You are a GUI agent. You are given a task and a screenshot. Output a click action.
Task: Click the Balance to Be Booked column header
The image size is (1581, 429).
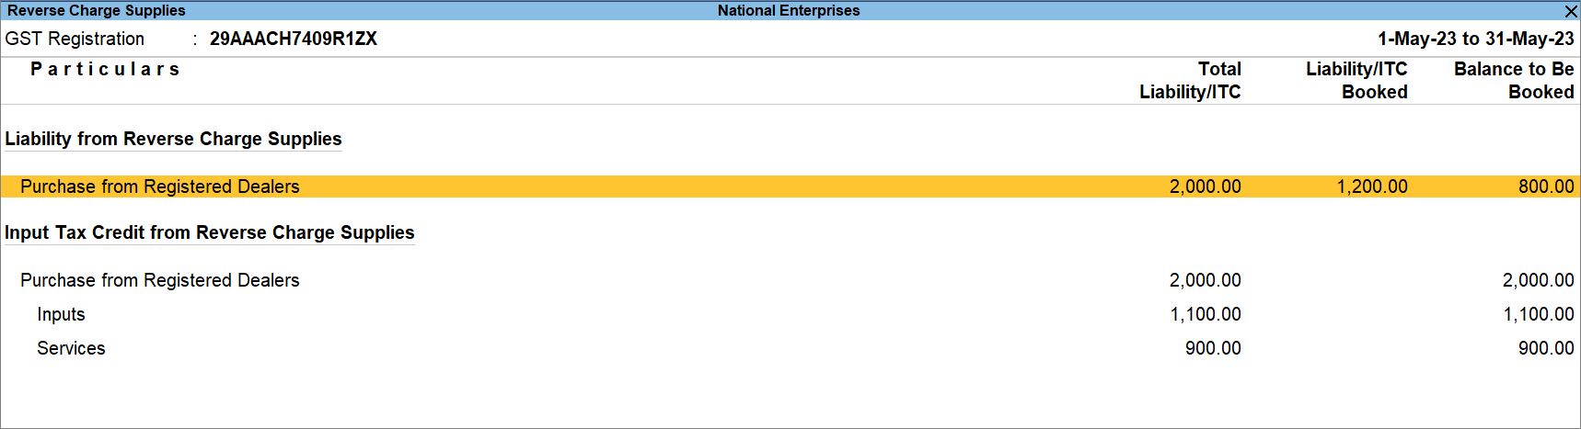coord(1514,80)
